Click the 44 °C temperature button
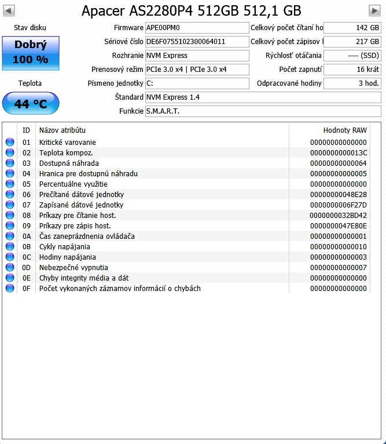Screen dimensions: 386x444 click(31, 103)
